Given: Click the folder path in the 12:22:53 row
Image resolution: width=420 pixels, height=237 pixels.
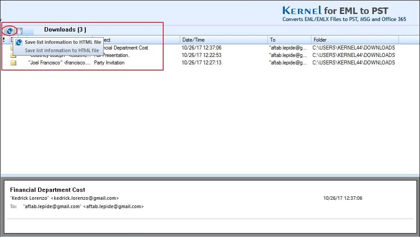Looking at the screenshot, I should coord(353,55).
